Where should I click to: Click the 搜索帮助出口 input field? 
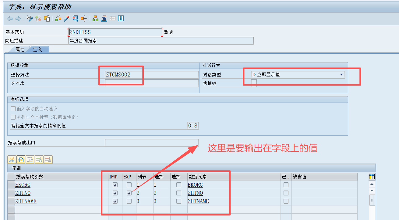(x=152, y=143)
